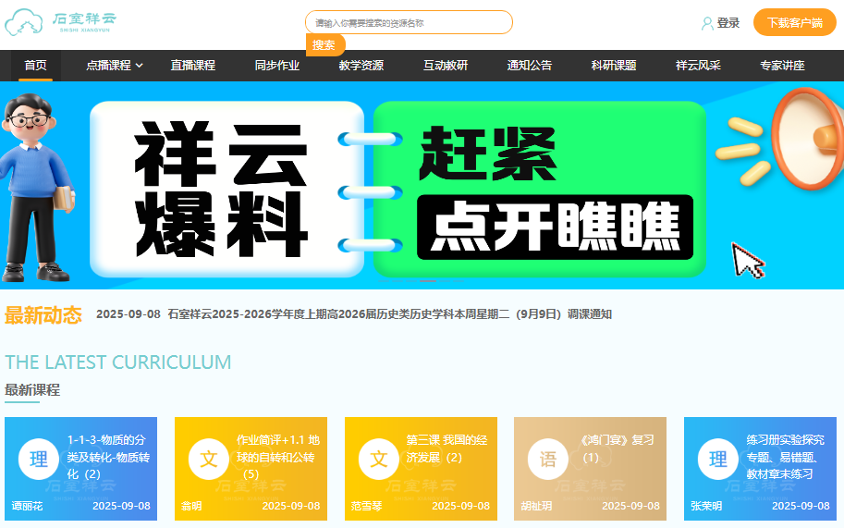
Task: Click the 语 icon on the 鸿门宴 card
Action: click(x=548, y=460)
